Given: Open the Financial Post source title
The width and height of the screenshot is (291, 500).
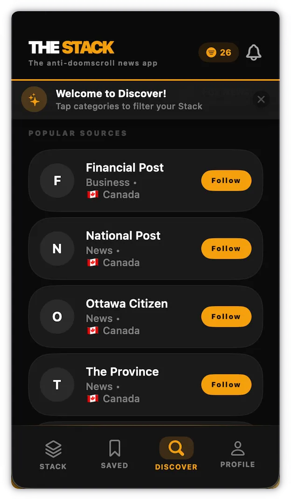Looking at the screenshot, I should [x=125, y=168].
